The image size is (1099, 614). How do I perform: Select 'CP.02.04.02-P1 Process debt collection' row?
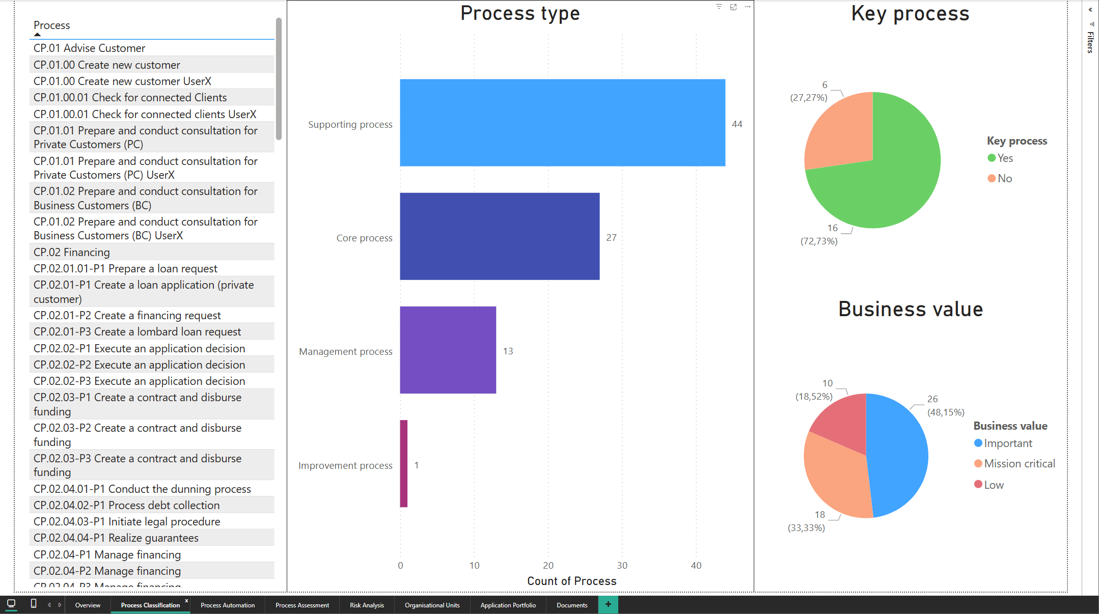[x=152, y=505]
